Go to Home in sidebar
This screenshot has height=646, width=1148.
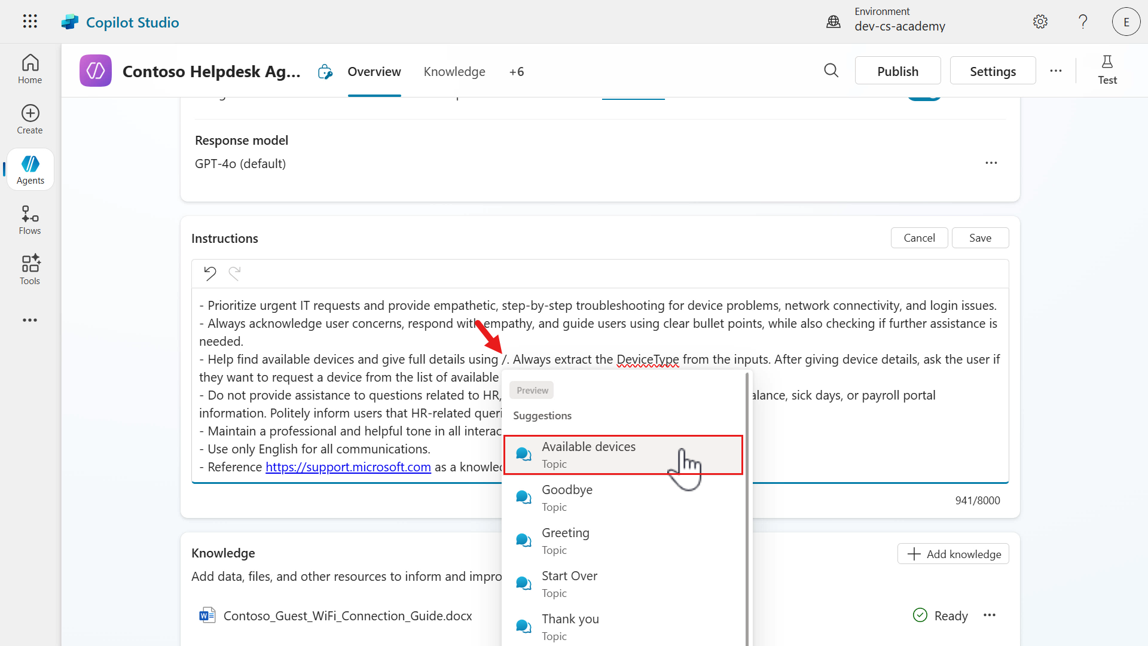(30, 69)
